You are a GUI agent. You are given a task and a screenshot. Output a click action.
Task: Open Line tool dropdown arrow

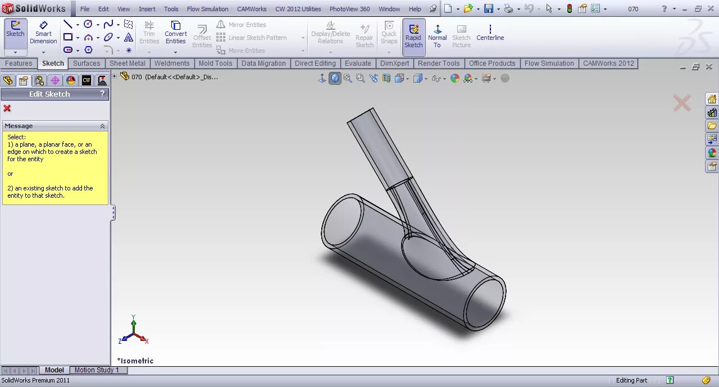coord(78,25)
